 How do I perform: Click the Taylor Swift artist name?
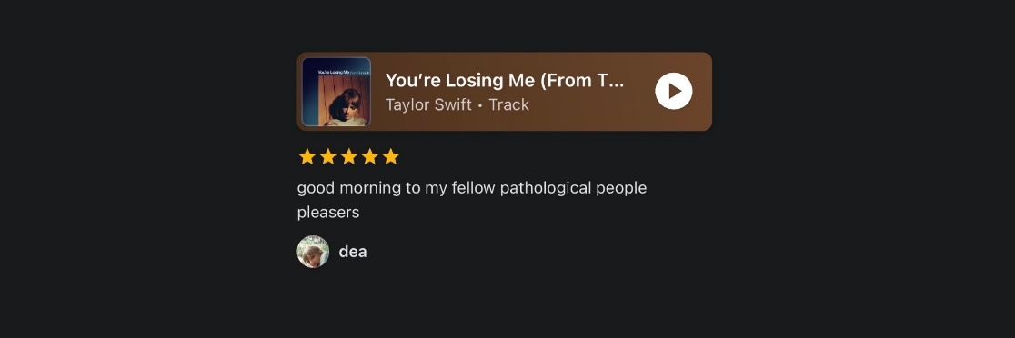pos(427,104)
